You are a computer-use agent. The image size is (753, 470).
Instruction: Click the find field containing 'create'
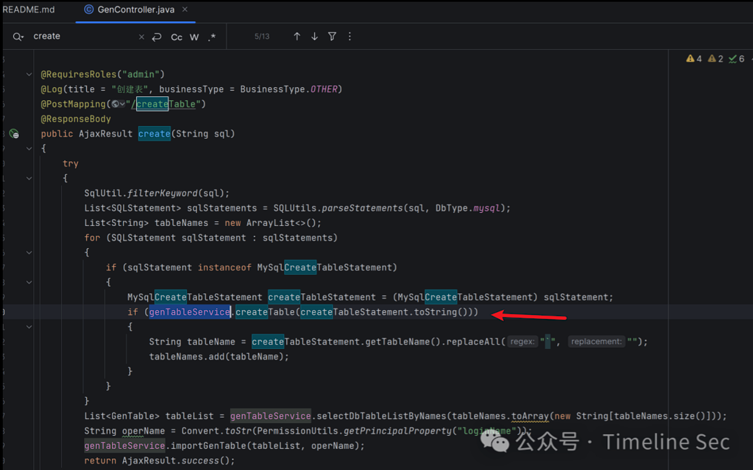[83, 36]
